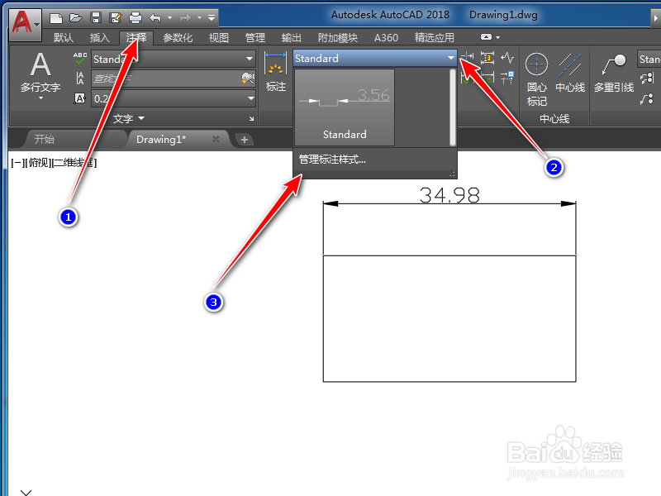Click the Redo arrow icon
Screen dimensions: 661x496
coord(185,17)
